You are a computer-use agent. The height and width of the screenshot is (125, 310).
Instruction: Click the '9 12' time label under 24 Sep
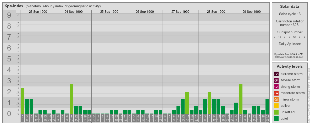click(71, 119)
